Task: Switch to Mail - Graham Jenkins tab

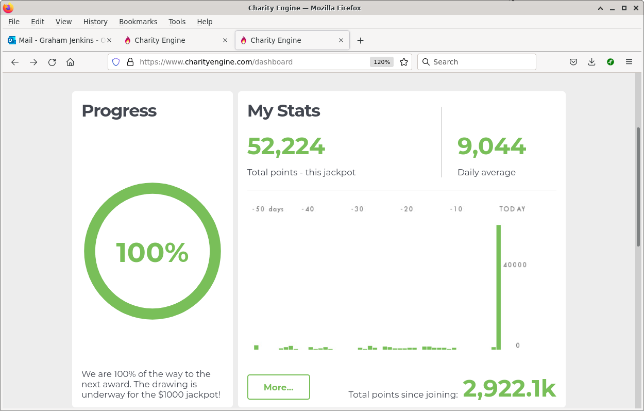Action: coord(59,40)
